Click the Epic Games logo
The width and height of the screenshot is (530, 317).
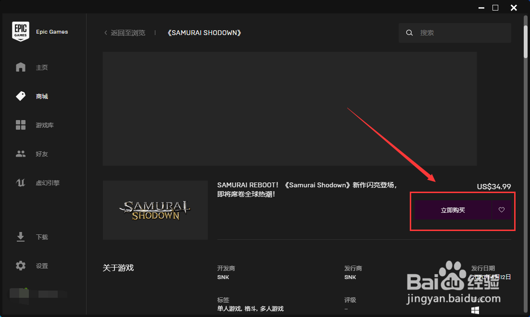[x=21, y=31]
